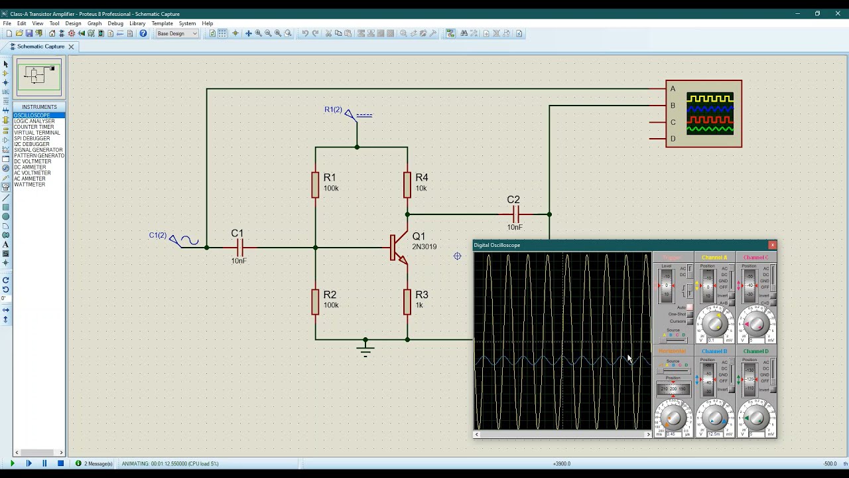849x478 pixels.
Task: Open the Library menu
Action: click(137, 23)
